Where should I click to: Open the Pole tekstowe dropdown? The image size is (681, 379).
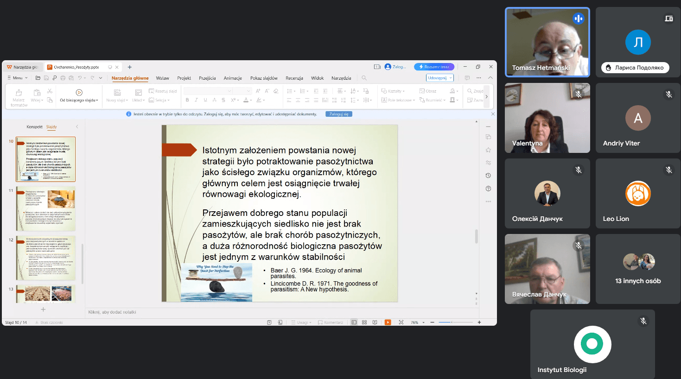pyautogui.click(x=398, y=100)
